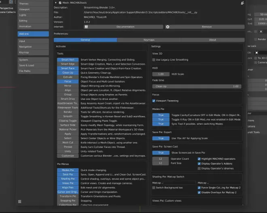The width and height of the screenshot is (267, 213).
Task: Click the Remove add-on button
Action: [206, 27]
